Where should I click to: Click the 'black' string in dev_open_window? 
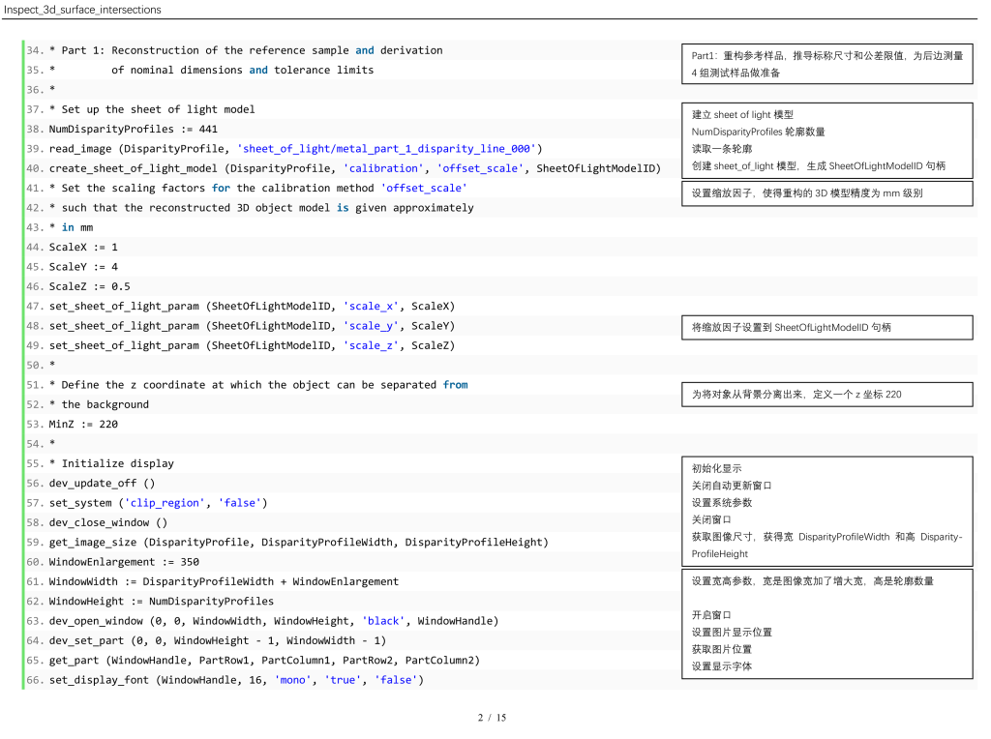point(383,621)
